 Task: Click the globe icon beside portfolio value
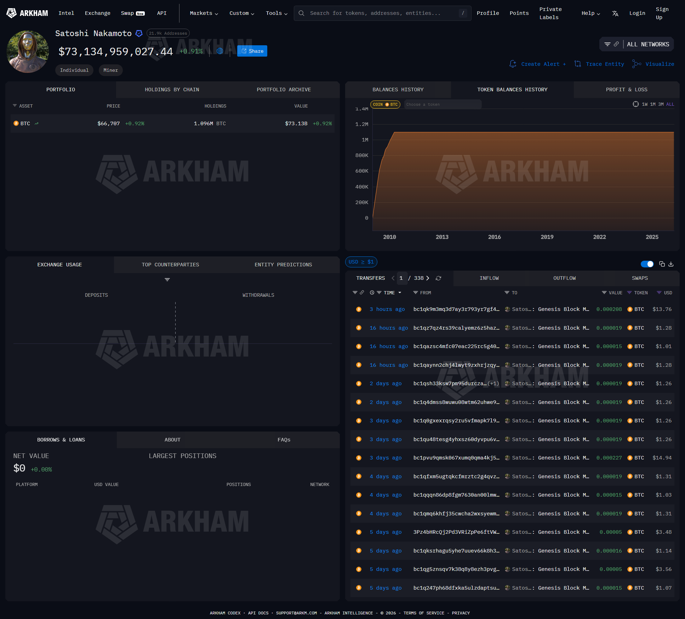point(220,51)
